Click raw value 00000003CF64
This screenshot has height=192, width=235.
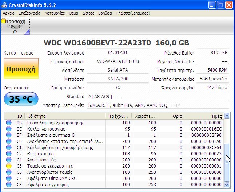click(x=206, y=148)
